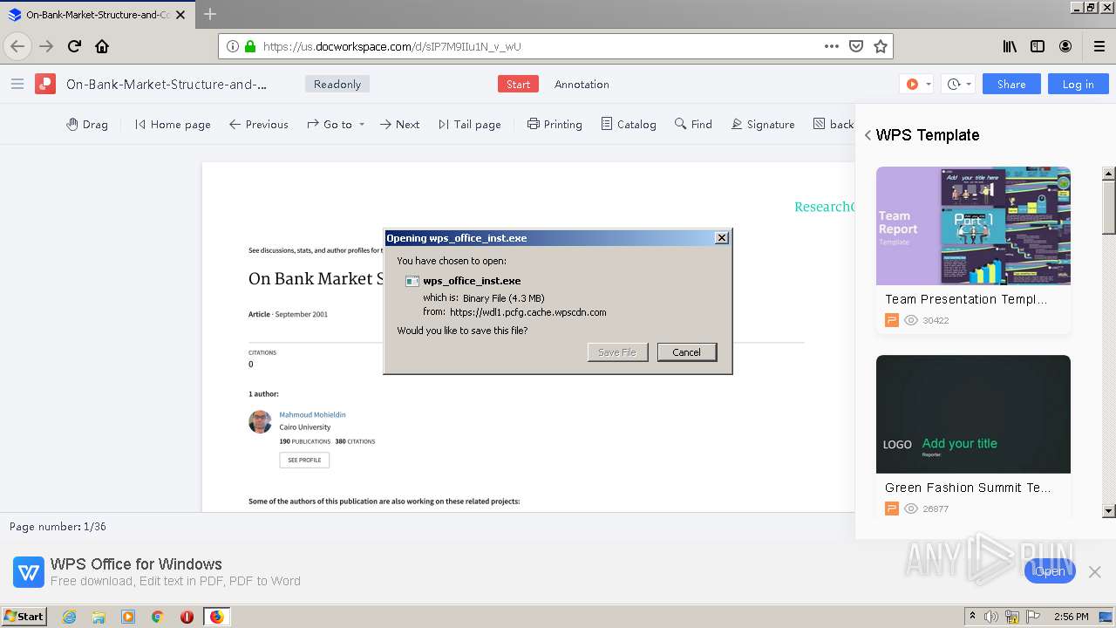Screen dimensions: 1116x628
Task: Click the Readonly status label
Action: pos(337,84)
